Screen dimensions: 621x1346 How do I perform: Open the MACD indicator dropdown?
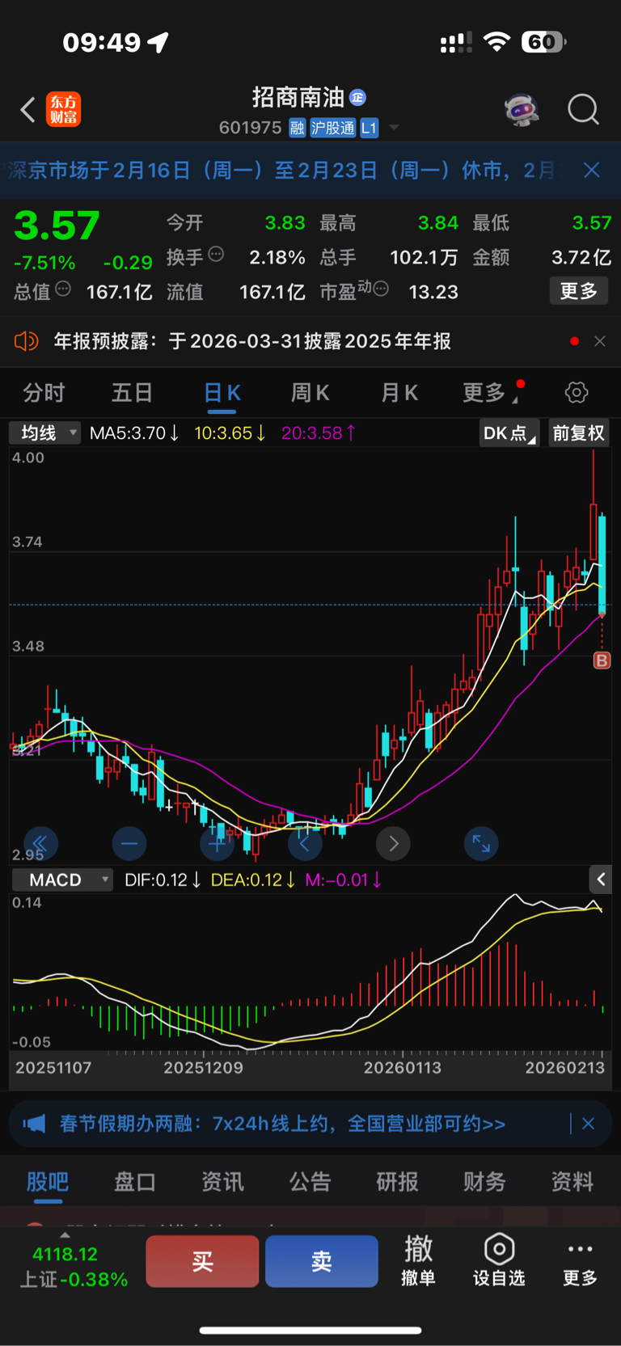coord(62,880)
